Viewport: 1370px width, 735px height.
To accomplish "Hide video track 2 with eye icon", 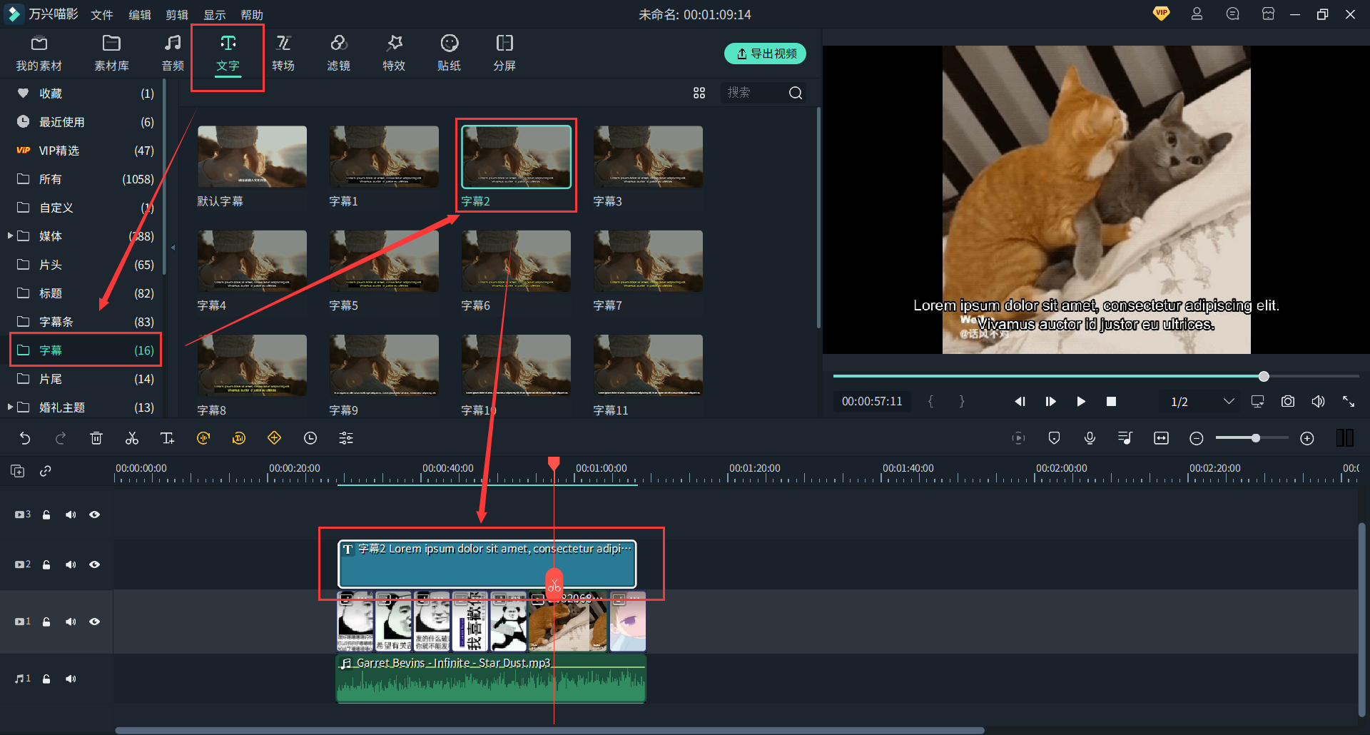I will point(94,564).
